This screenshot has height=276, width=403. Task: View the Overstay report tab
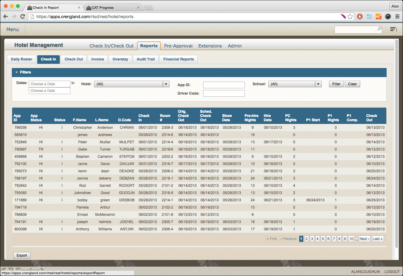[x=120, y=59]
